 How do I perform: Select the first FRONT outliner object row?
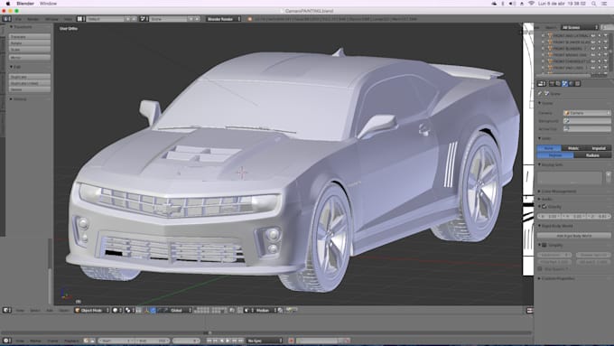click(571, 35)
